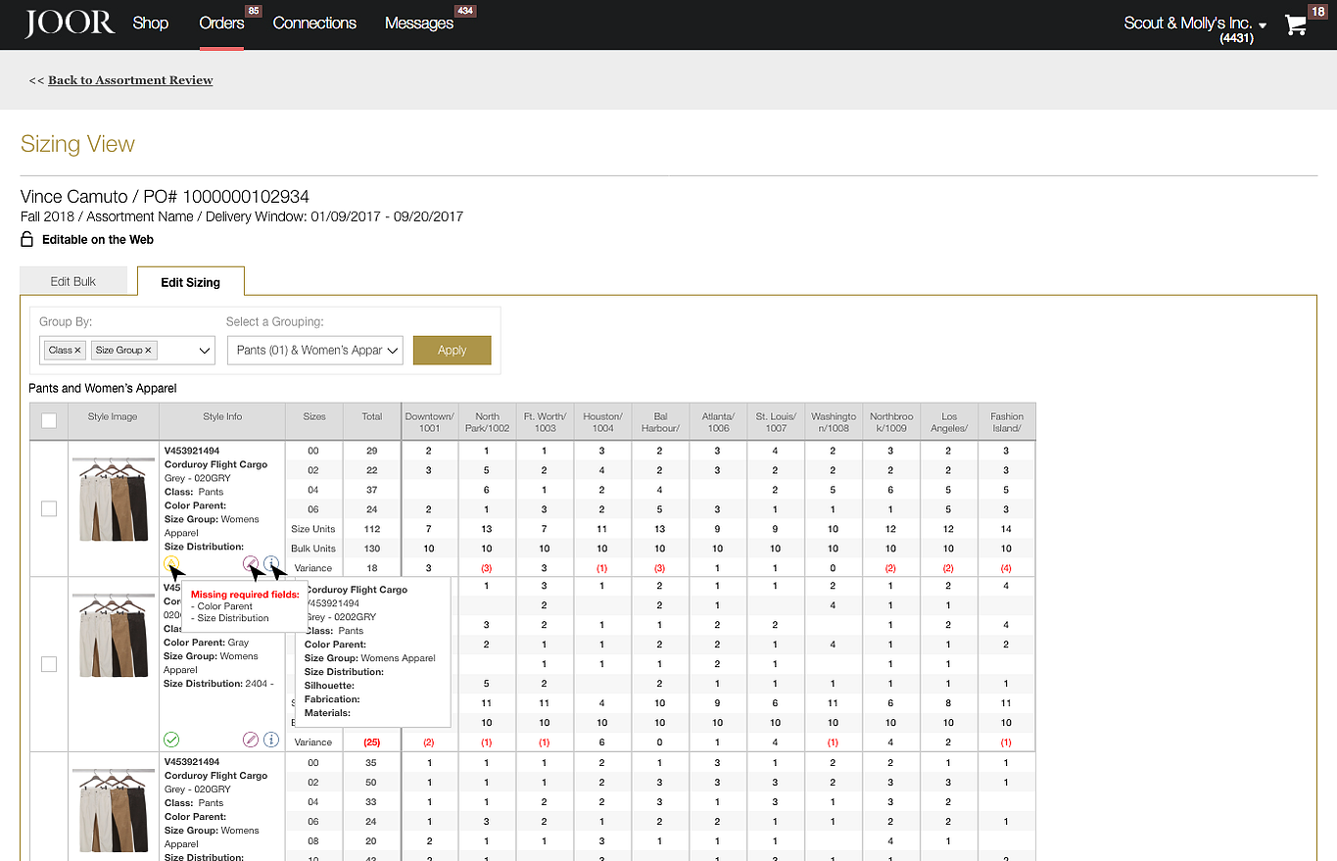
Task: Click the Bal Harbour column header
Action: 660,422
